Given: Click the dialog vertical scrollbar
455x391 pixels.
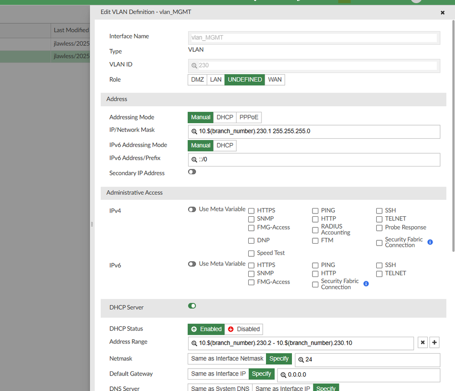Looking at the screenshot, I should click(453, 136).
